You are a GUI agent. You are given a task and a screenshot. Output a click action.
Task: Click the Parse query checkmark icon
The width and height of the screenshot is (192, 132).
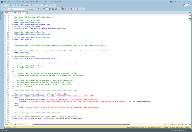point(38,9)
